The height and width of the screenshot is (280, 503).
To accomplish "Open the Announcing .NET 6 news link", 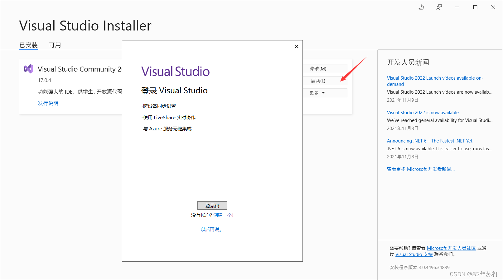I will tap(429, 141).
